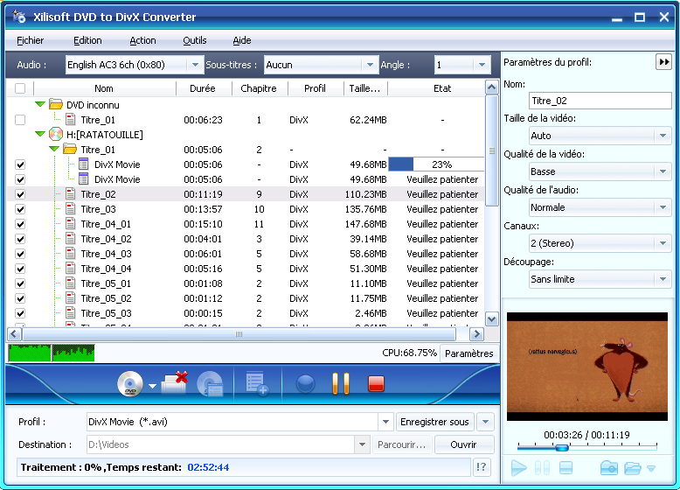Collapse the H:[RATATOUILLE] tree node

(x=40, y=134)
